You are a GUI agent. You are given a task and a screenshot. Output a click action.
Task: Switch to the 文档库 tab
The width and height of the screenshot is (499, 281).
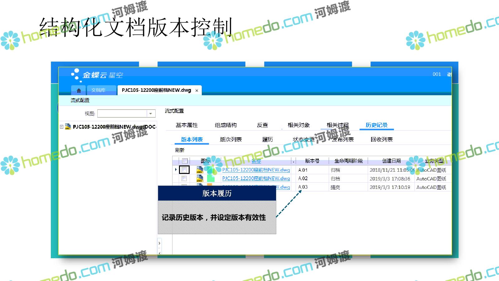click(98, 90)
